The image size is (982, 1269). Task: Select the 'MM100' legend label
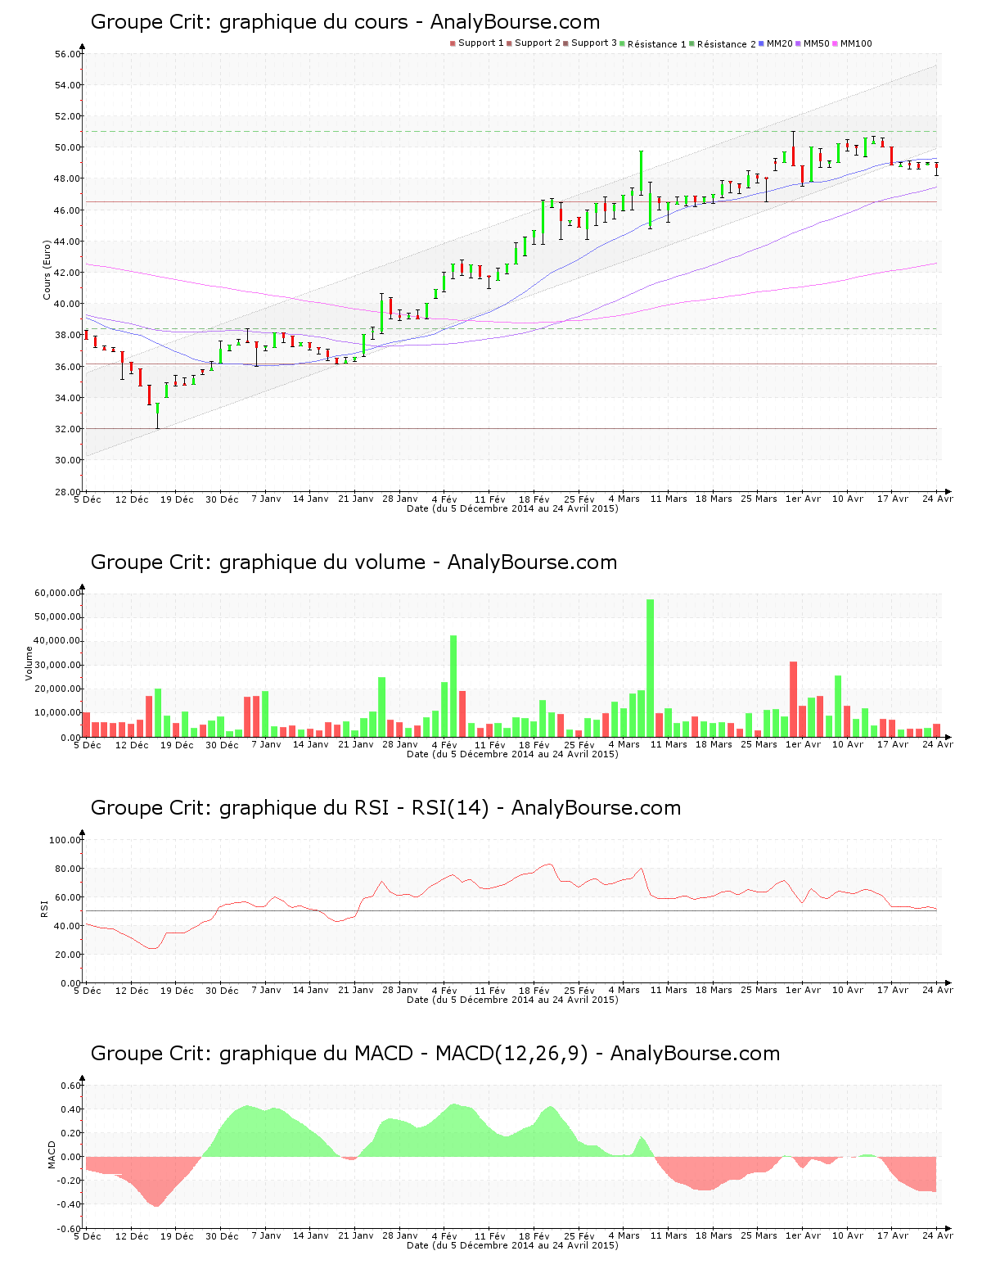tap(857, 43)
